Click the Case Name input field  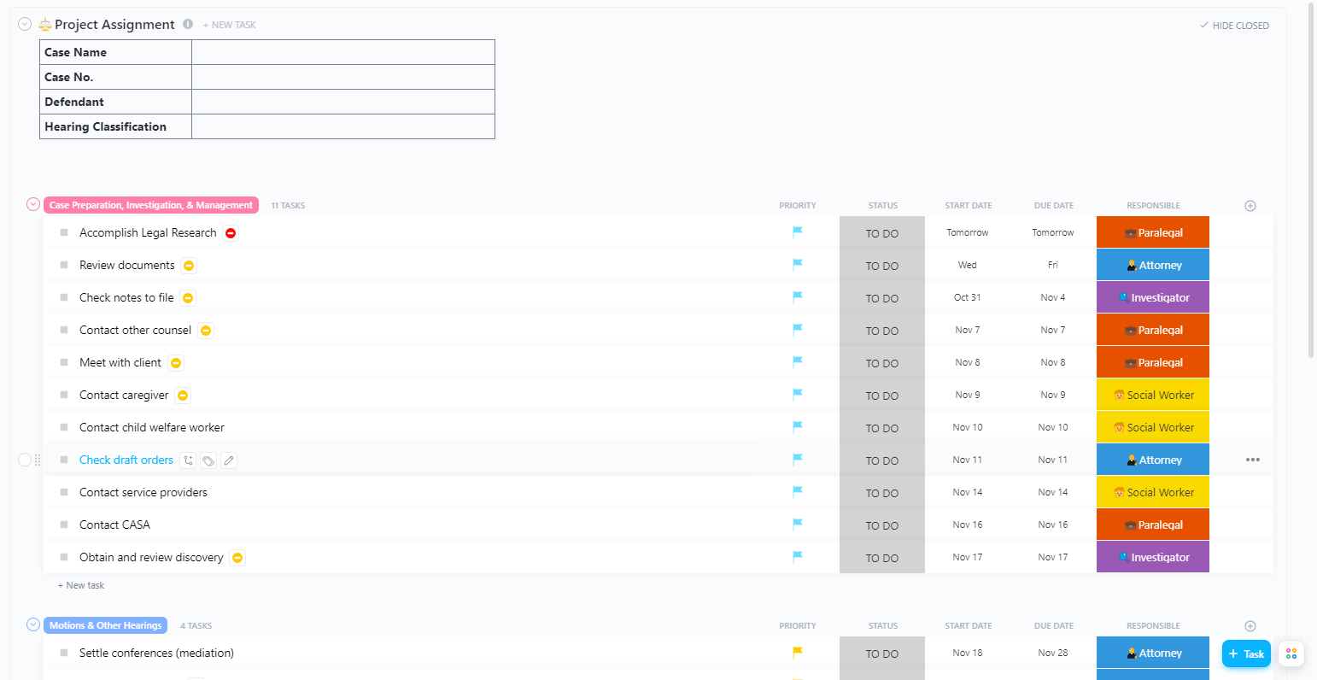coord(342,52)
